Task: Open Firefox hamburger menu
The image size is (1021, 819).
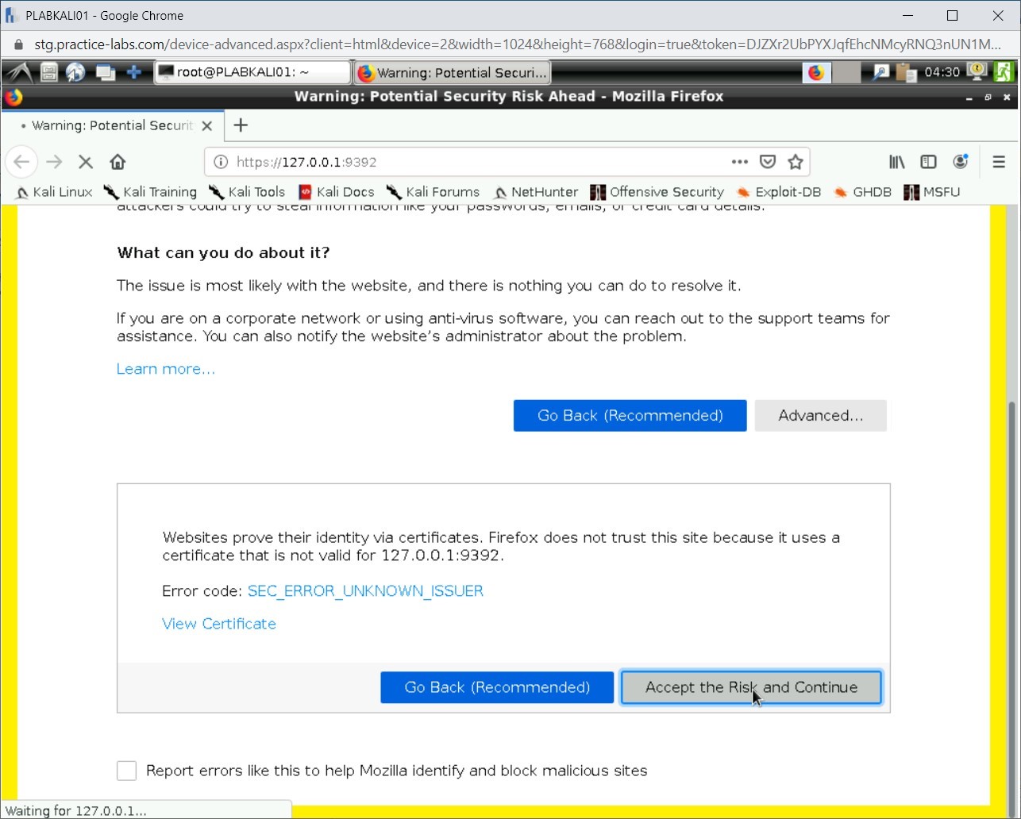Action: (x=999, y=162)
